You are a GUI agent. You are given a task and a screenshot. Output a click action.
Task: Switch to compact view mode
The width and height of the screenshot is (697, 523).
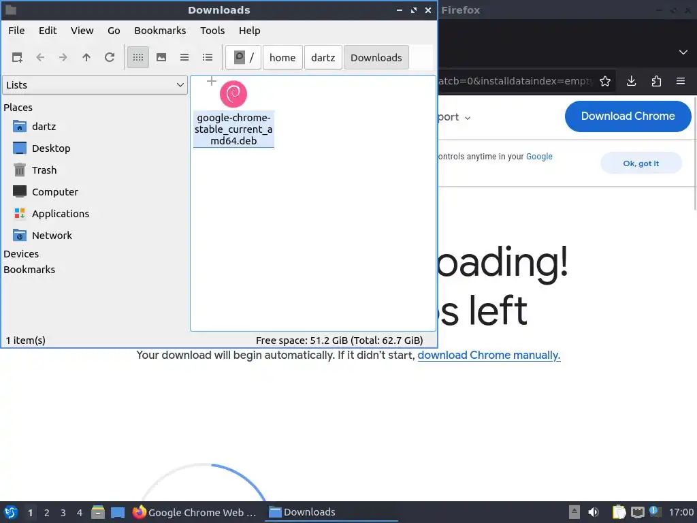click(184, 57)
